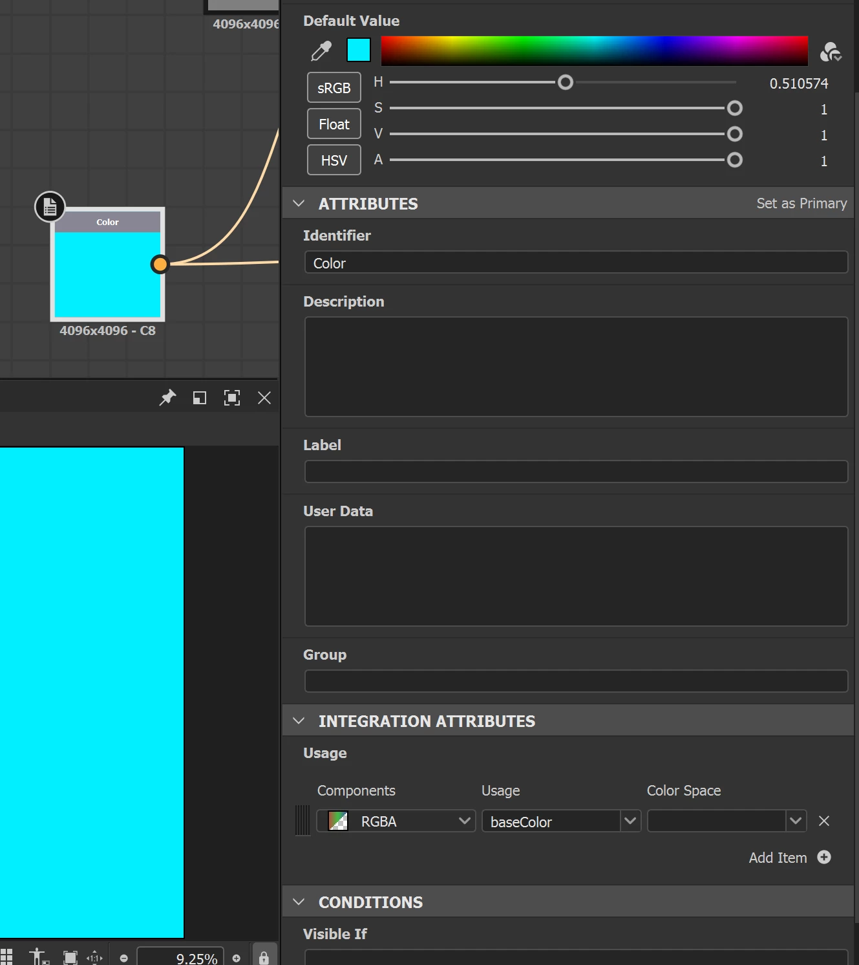Focus the Label input field
This screenshot has height=965, width=859.
pyautogui.click(x=577, y=472)
